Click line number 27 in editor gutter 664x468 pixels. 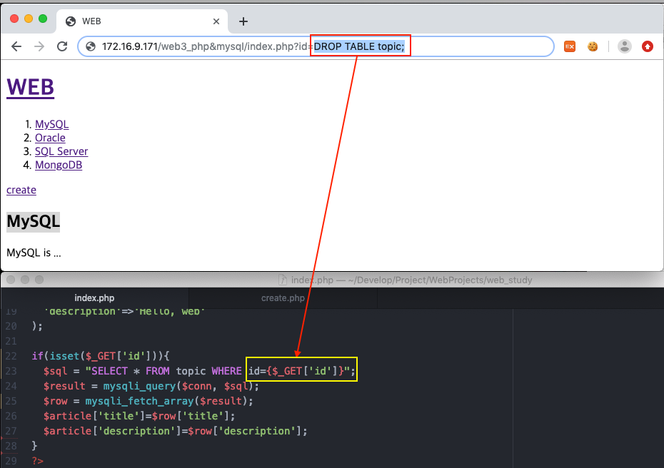pyautogui.click(x=11, y=431)
